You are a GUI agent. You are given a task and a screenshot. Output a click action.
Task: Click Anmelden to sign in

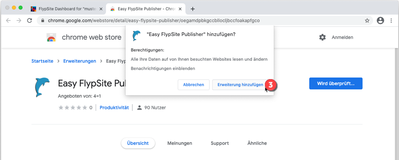[342, 38]
